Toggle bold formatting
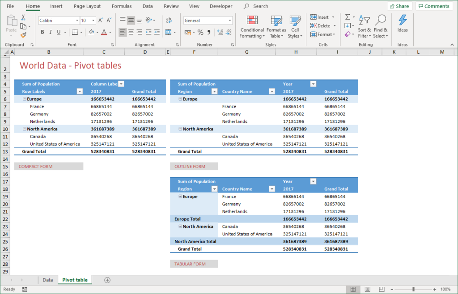 [x=42, y=32]
